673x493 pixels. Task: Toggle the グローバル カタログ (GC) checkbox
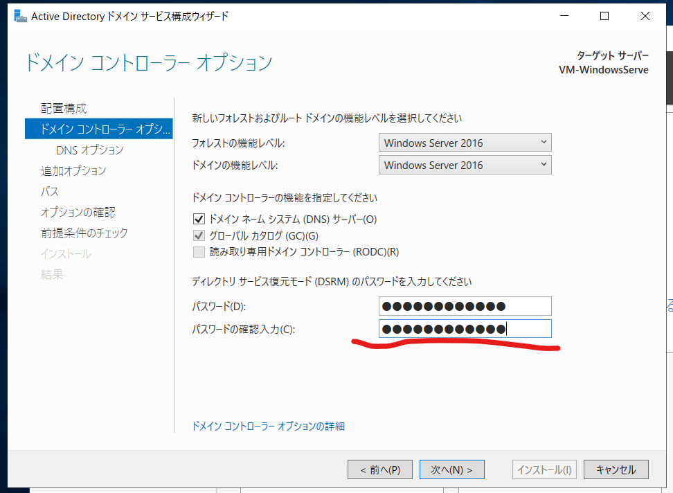199,235
